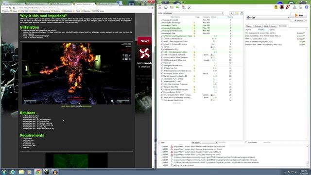Open Internet Explorer from taskbar
This screenshot has width=311, height=175.
point(13,172)
